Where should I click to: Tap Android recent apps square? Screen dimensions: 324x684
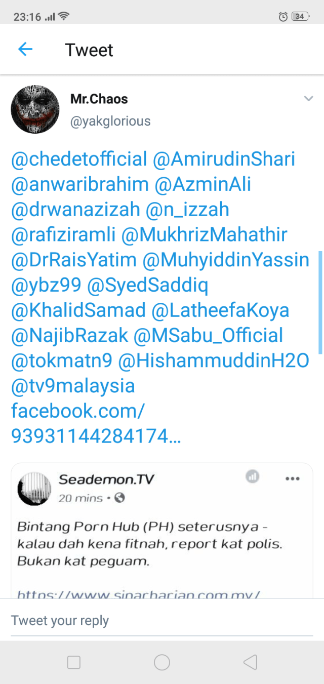click(74, 662)
